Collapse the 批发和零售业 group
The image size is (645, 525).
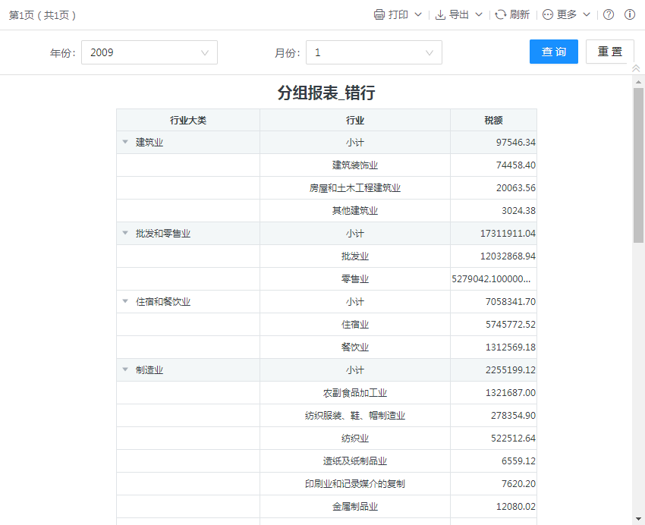[125, 234]
